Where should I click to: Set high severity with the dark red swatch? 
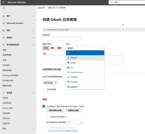coord(59,48)
